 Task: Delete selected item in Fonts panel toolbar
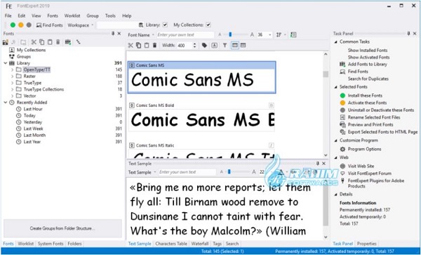click(58, 42)
